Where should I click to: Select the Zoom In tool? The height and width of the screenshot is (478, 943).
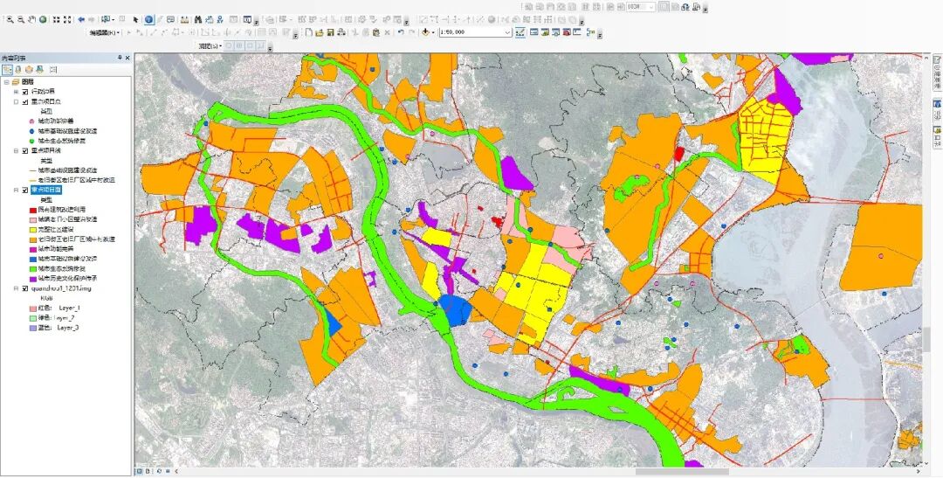(10, 18)
